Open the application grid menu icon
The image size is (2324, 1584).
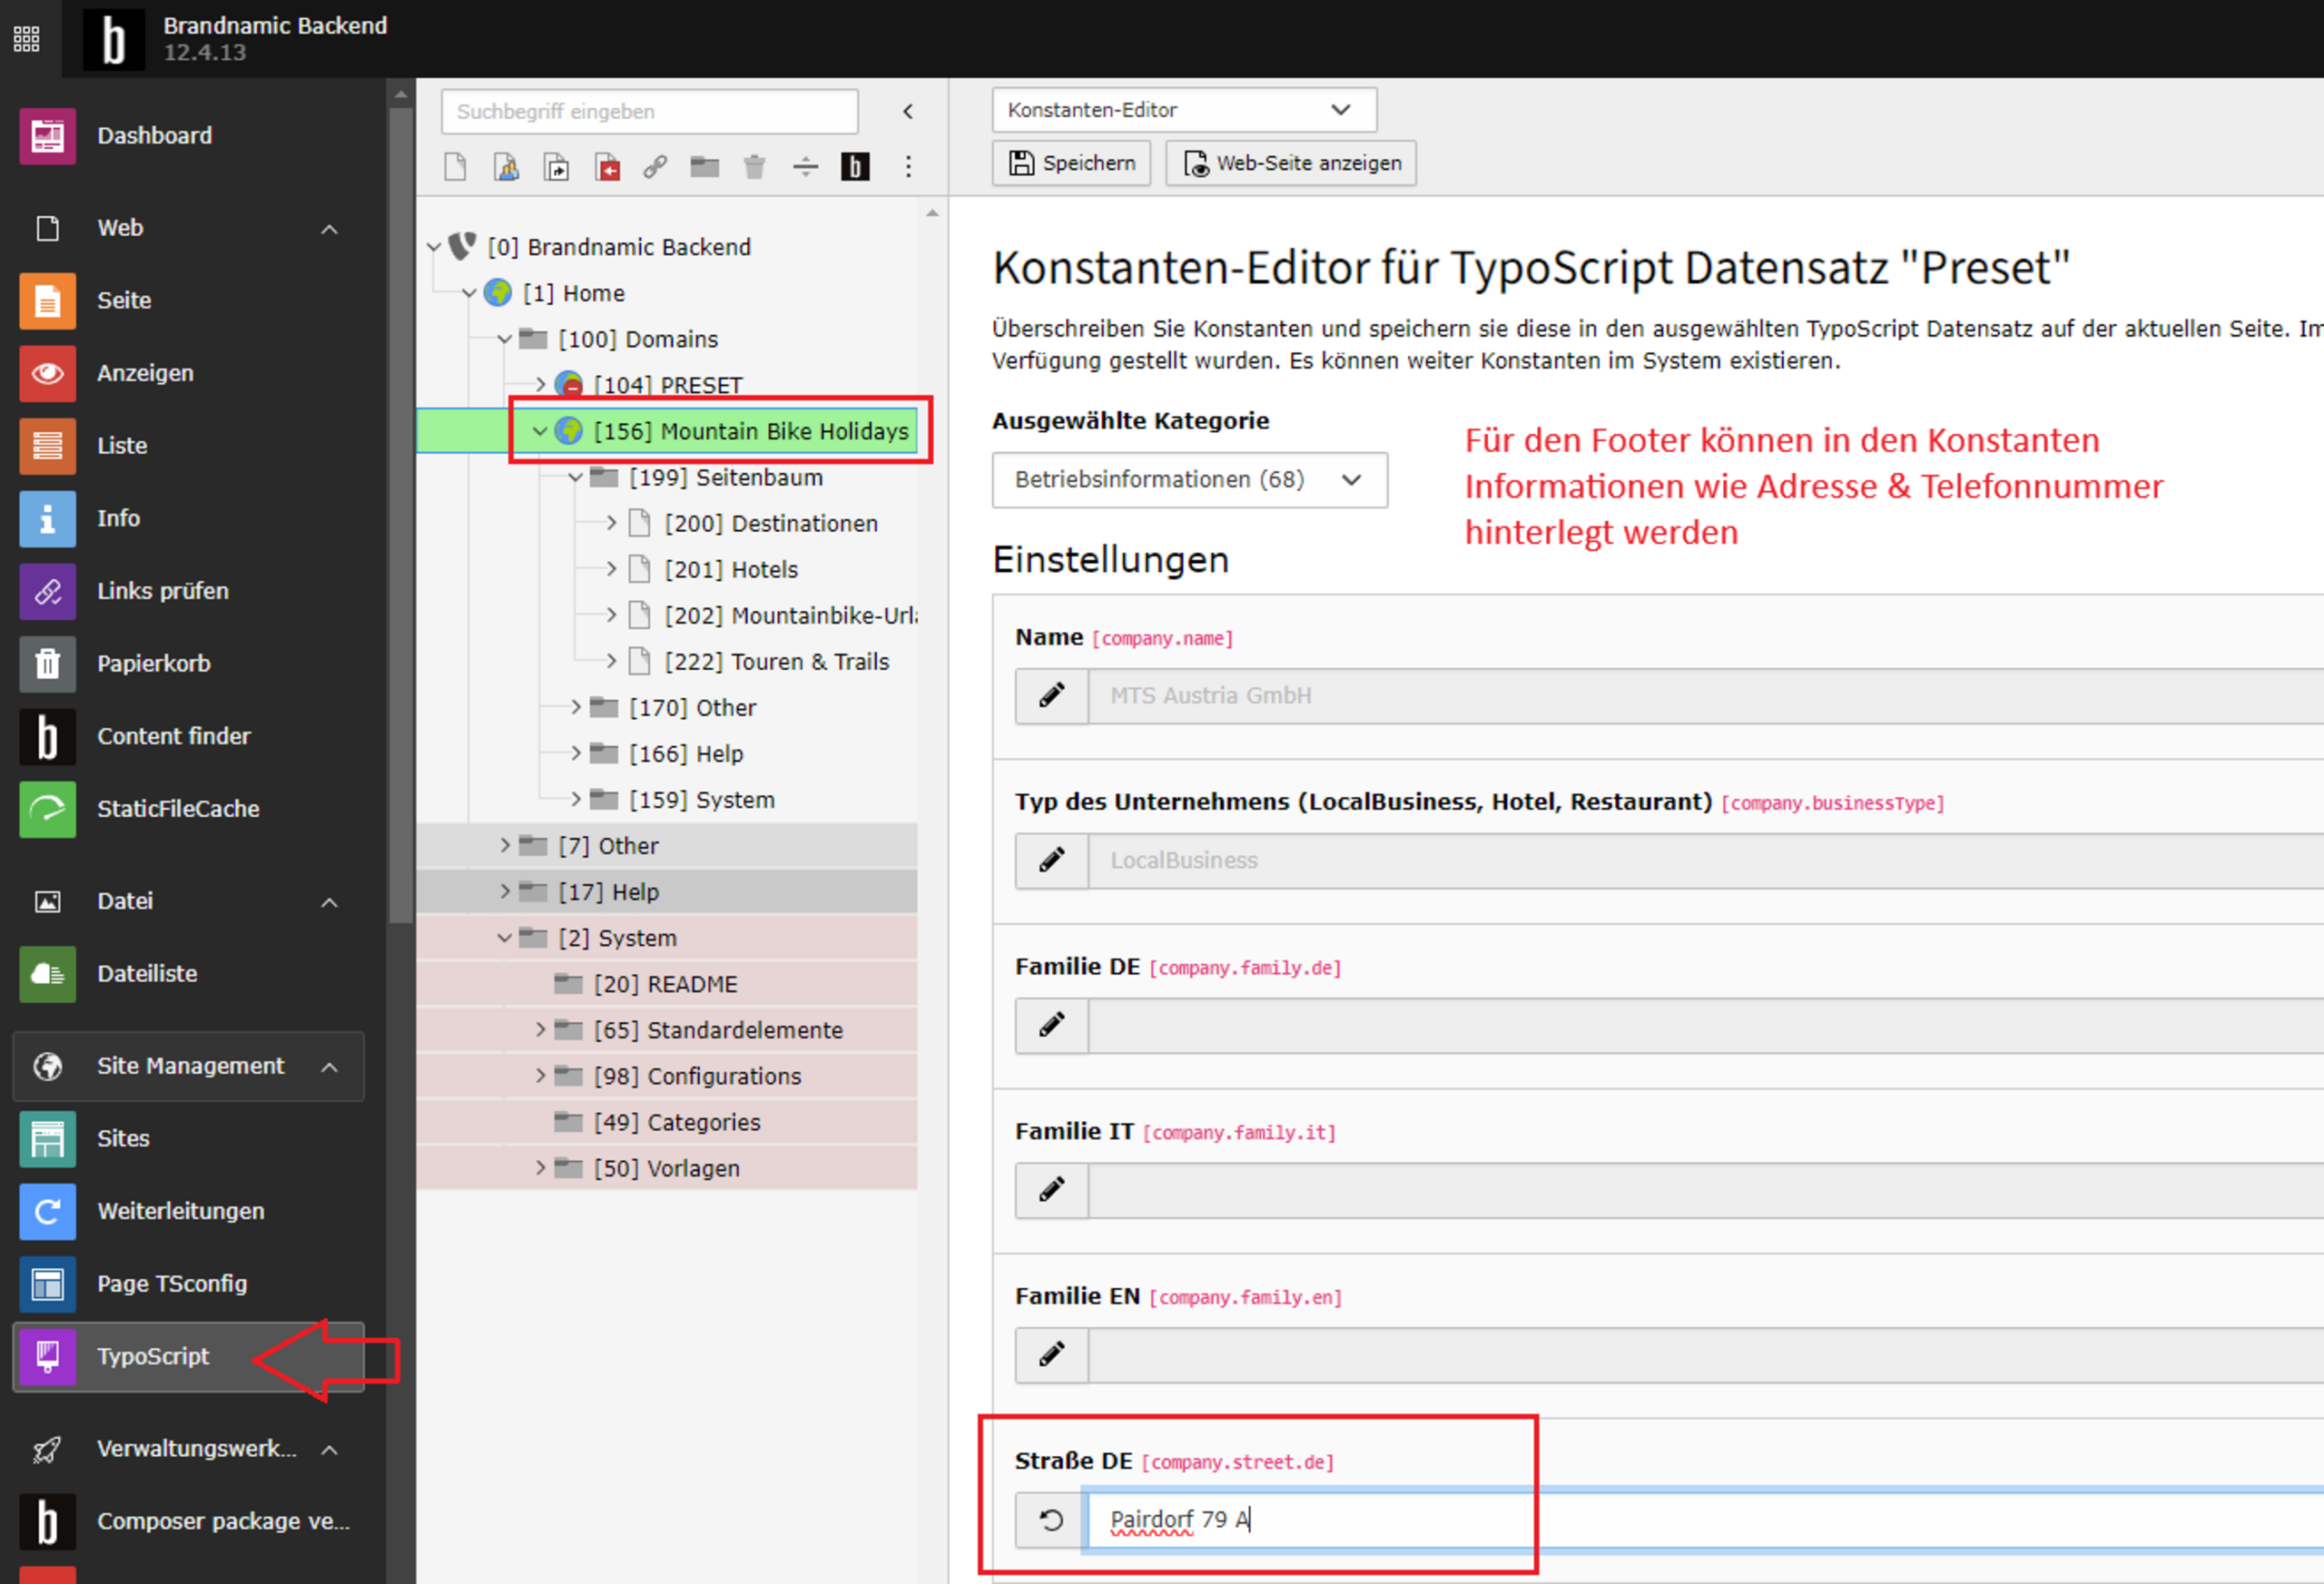(x=27, y=39)
